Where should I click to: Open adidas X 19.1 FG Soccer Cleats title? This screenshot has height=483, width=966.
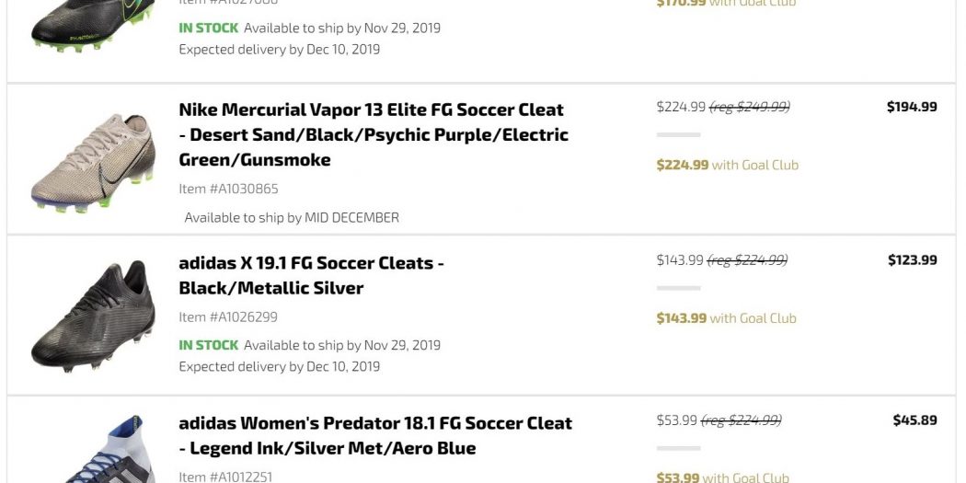click(311, 275)
